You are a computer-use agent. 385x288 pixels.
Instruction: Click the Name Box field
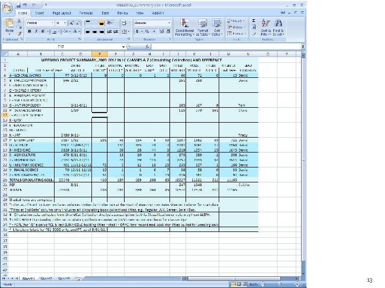(61, 46)
